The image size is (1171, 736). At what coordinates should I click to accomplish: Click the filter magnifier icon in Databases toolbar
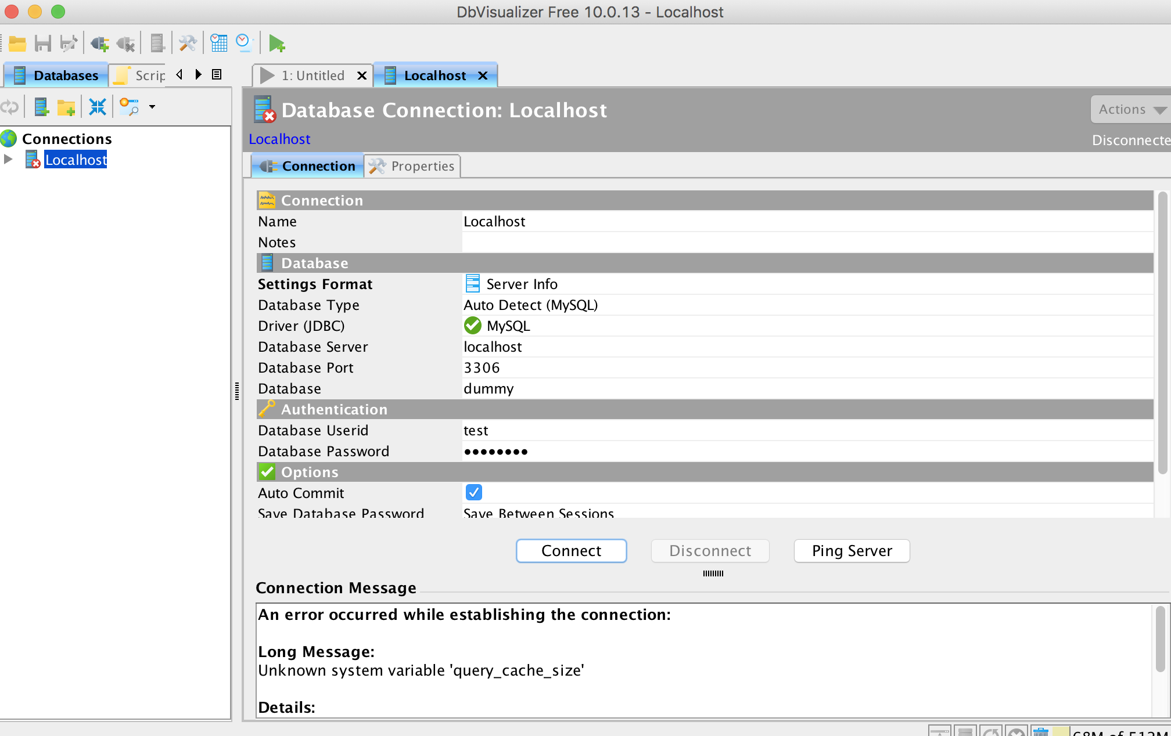click(x=129, y=107)
